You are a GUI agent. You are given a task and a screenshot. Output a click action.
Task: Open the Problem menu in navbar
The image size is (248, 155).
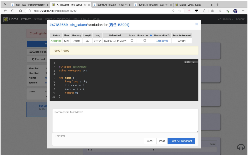point(26,19)
